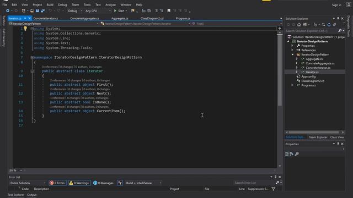The height and width of the screenshot is (198, 353).
Task: Toggle 0 Errors filter button
Action: pyautogui.click(x=57, y=183)
